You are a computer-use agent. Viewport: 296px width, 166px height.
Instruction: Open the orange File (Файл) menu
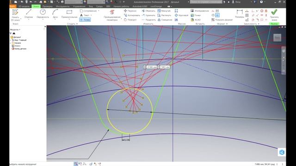coord(12,6)
